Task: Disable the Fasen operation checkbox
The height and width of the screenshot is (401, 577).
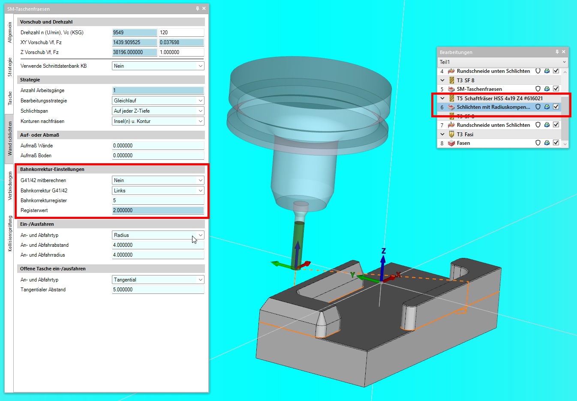Action: tap(556, 143)
